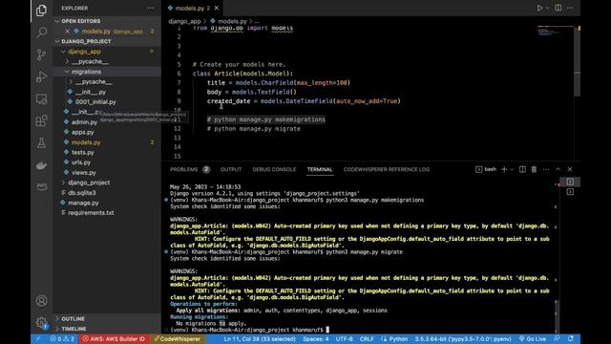Image resolution: width=611 pixels, height=344 pixels.
Task: Collapse the Open Editors section
Action: (80, 21)
